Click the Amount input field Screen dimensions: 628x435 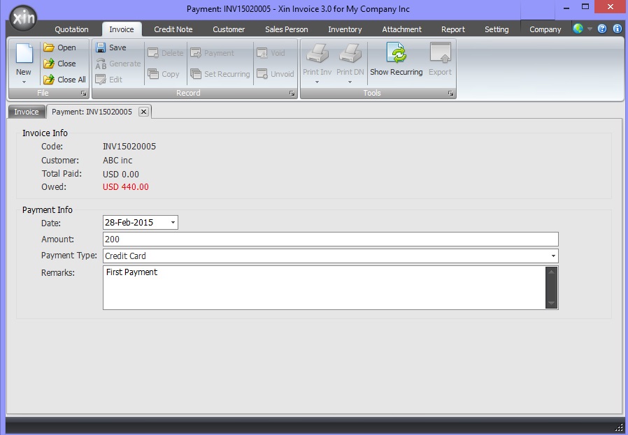pos(330,239)
